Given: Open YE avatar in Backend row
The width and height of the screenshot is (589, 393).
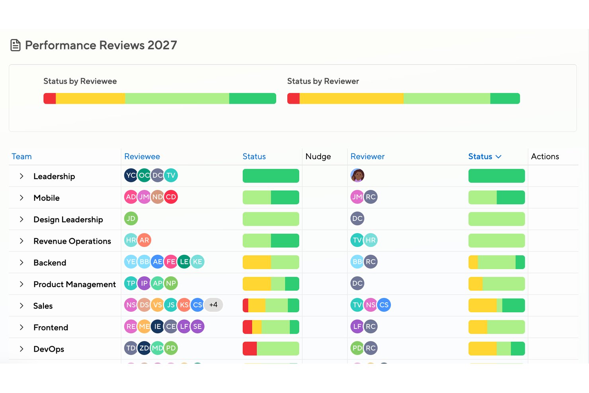Looking at the screenshot, I should pyautogui.click(x=131, y=262).
